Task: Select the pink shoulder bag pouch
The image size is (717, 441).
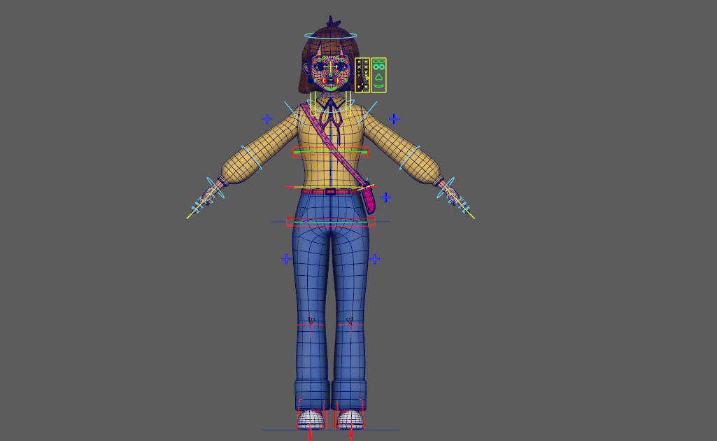Action: click(369, 202)
